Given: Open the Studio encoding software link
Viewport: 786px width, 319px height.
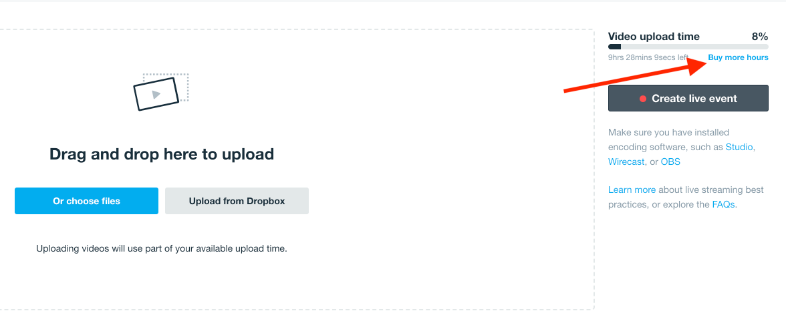Looking at the screenshot, I should 739,147.
